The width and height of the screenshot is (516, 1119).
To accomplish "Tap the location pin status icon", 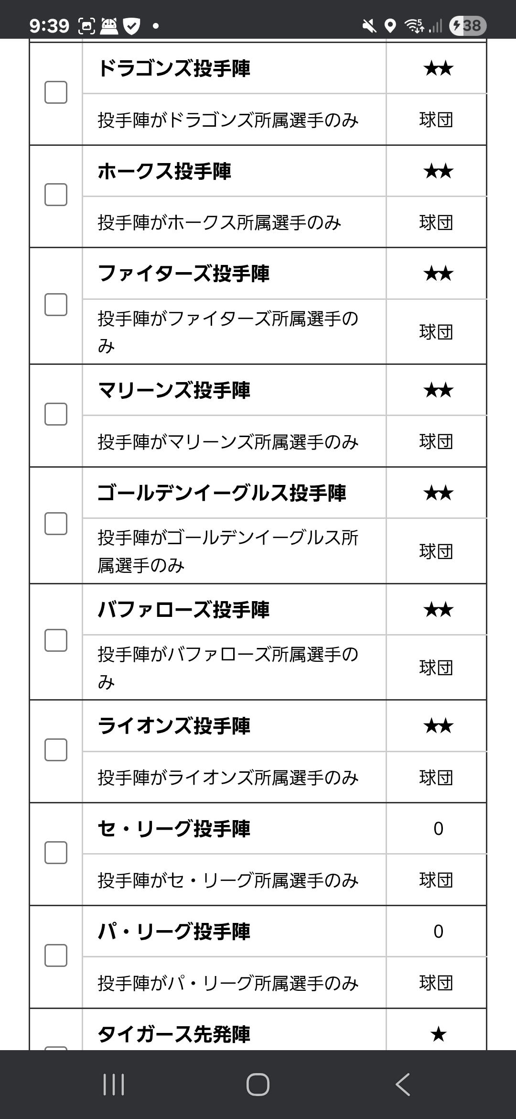I will tap(390, 26).
